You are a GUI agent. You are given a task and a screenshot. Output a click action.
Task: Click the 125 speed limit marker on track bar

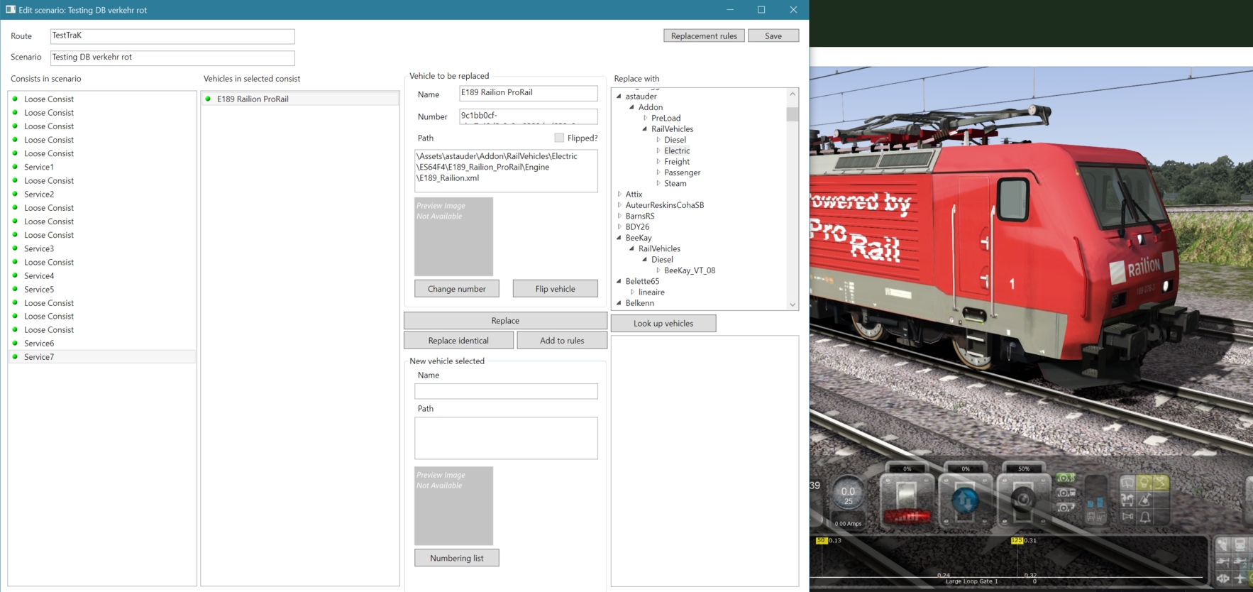point(1017,540)
